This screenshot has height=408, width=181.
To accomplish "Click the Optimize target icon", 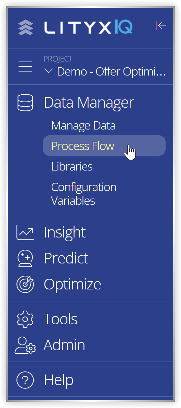I will coord(25,284).
